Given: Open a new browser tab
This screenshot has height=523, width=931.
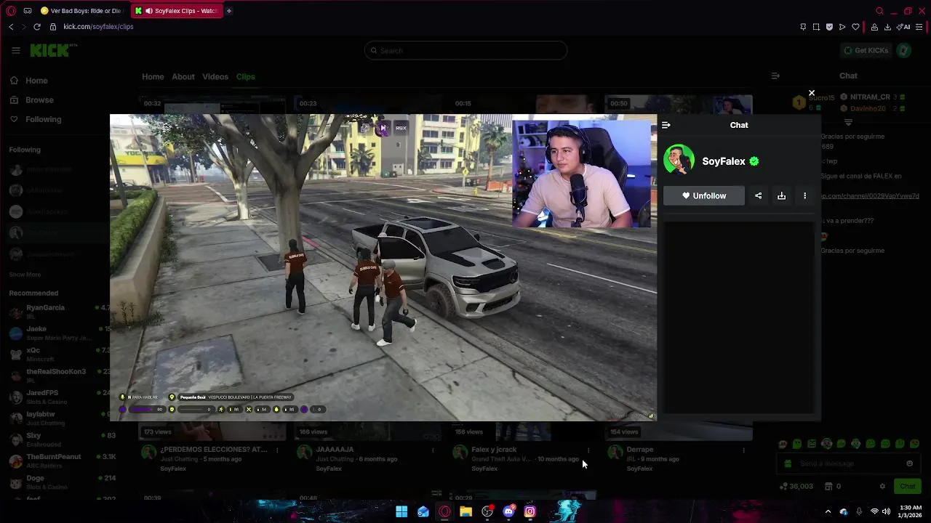Looking at the screenshot, I should [228, 11].
